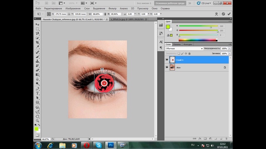Select the Rectangle shape tool
The width and height of the screenshot is (266, 149).
pyautogui.click(x=37, y=102)
